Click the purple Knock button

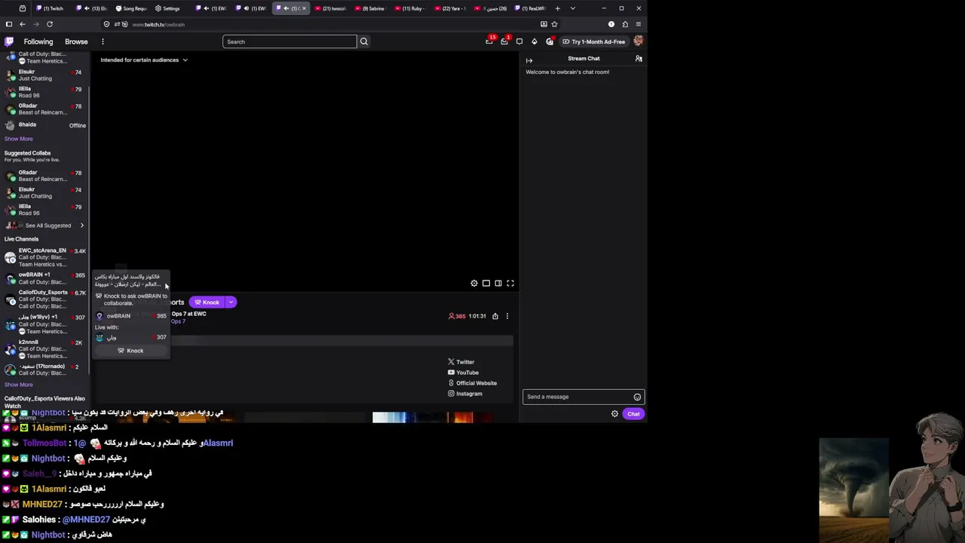pos(207,302)
